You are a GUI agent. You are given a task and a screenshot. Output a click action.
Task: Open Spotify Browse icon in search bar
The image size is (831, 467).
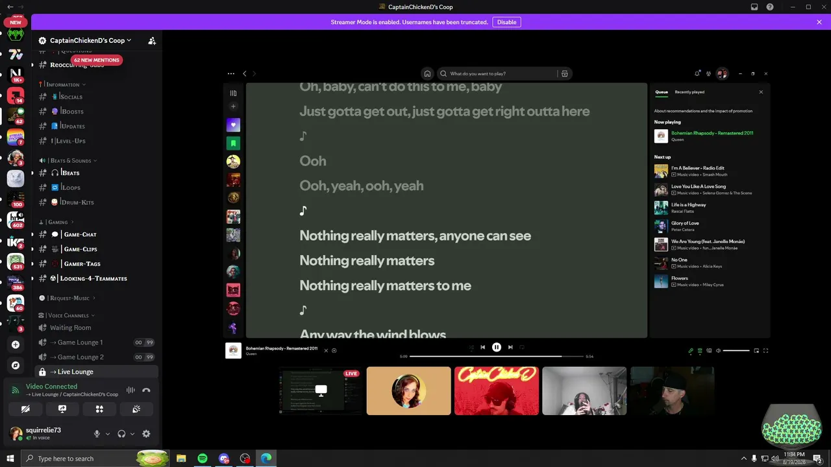(x=565, y=74)
